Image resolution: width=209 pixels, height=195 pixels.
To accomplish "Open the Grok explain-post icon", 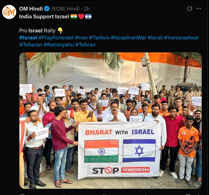I will click(x=189, y=9).
